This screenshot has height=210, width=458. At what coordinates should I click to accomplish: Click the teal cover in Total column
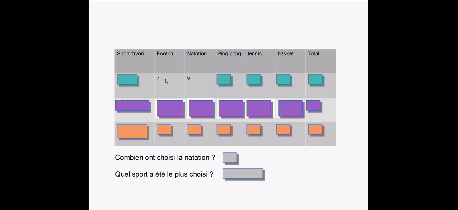coord(315,79)
